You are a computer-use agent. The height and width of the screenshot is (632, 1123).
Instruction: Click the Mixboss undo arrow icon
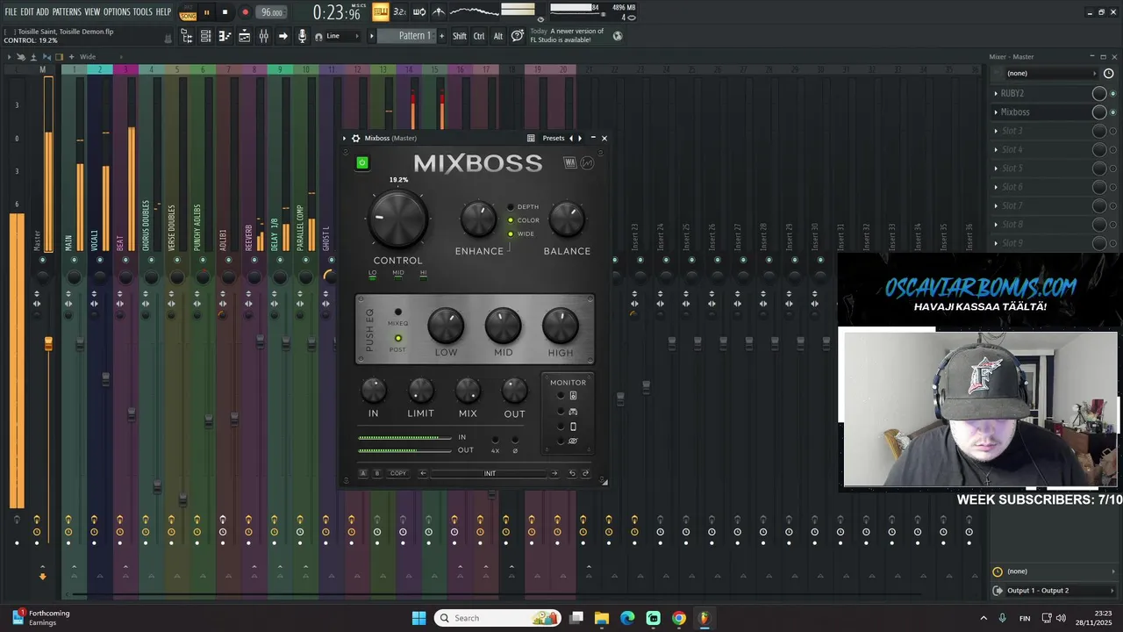pyautogui.click(x=572, y=473)
